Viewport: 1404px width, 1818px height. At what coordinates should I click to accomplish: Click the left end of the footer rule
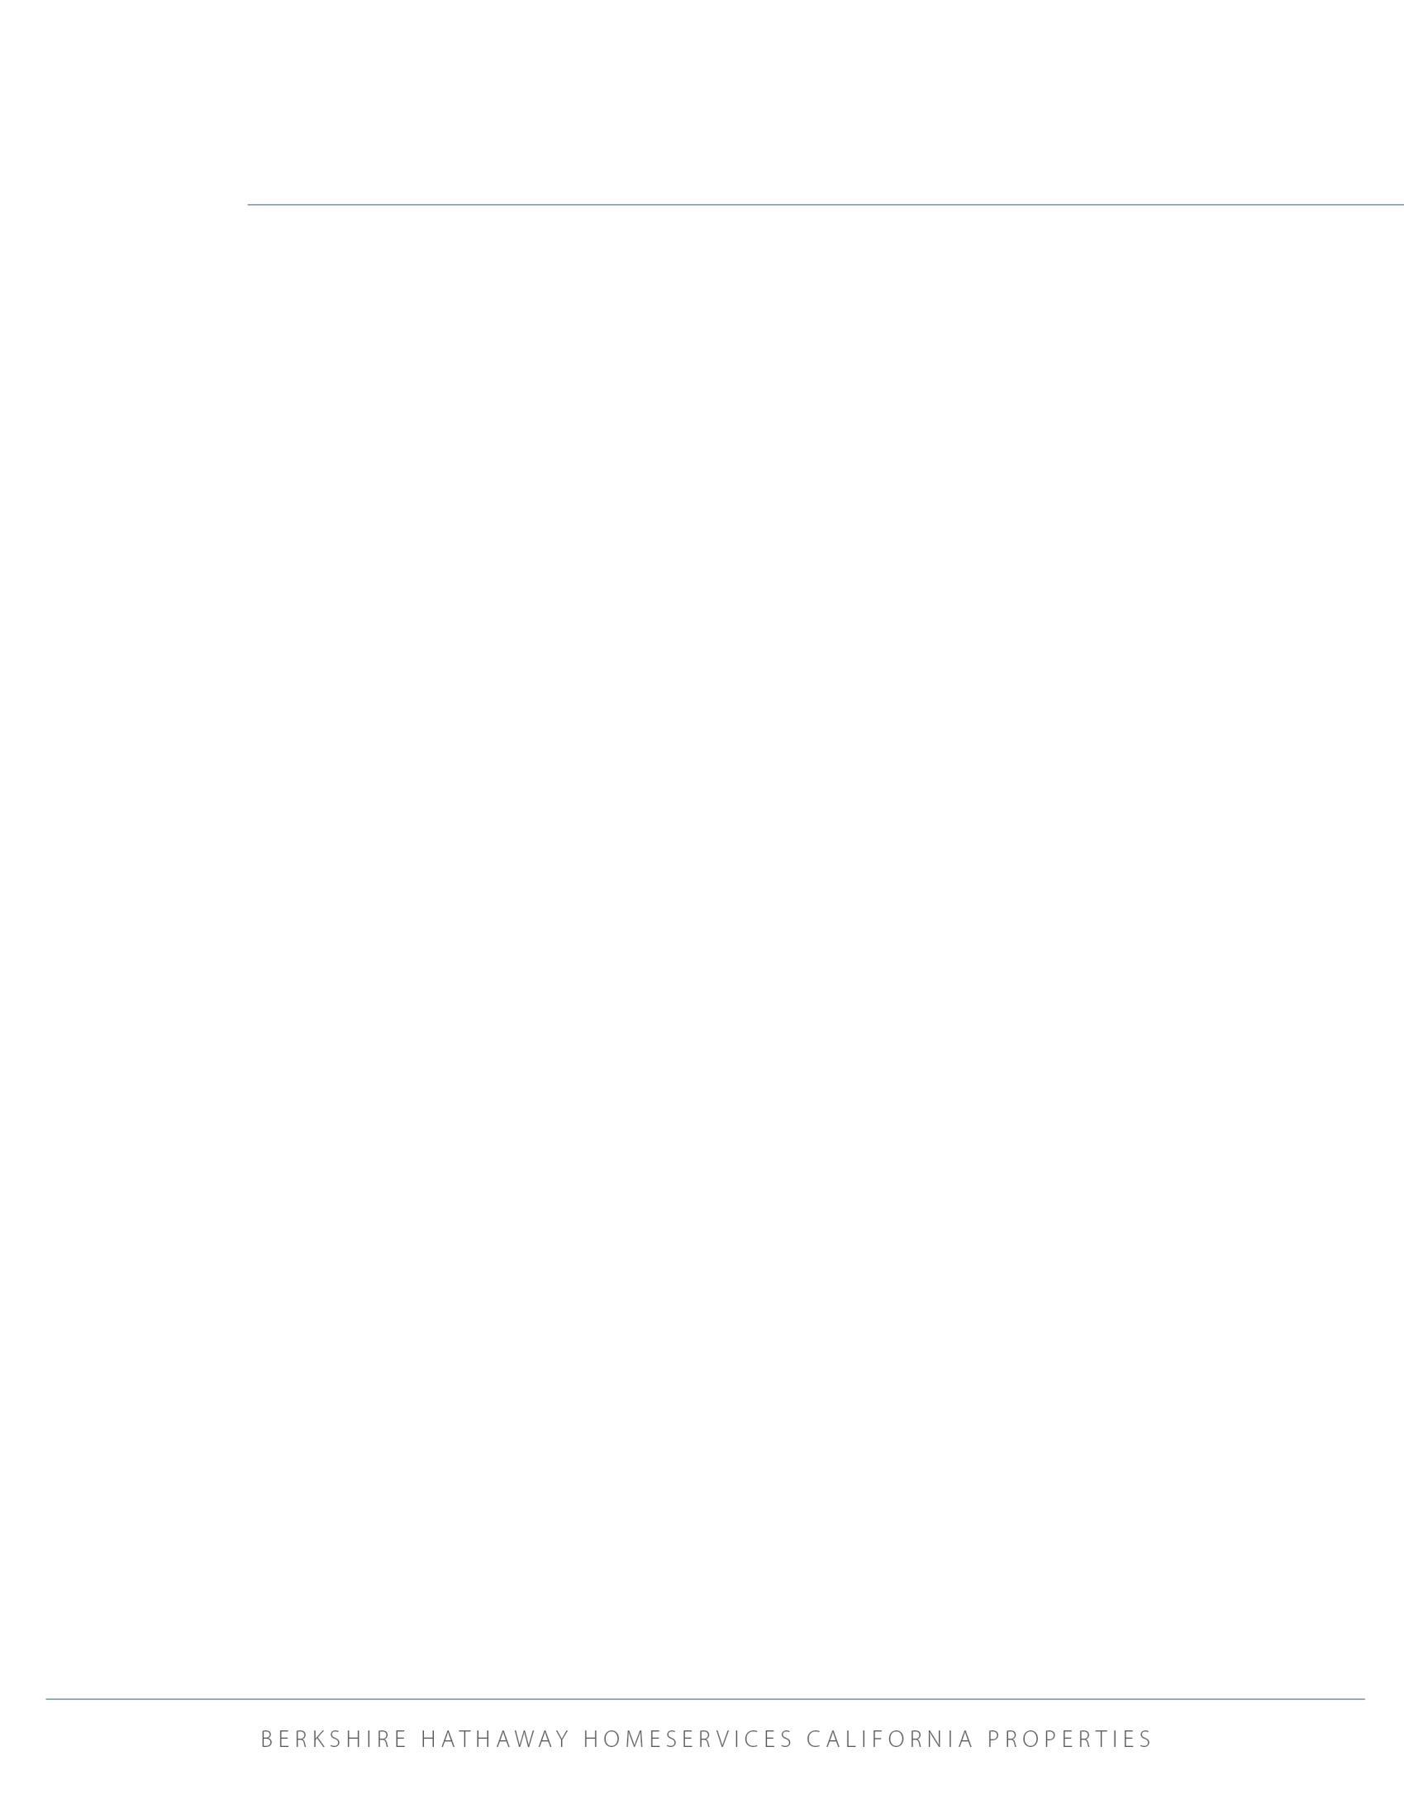coord(47,1699)
